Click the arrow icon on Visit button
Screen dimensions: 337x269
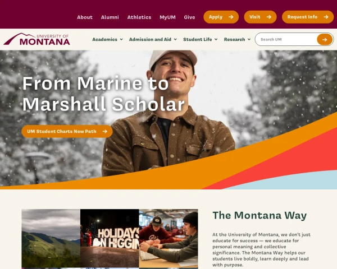[269, 17]
